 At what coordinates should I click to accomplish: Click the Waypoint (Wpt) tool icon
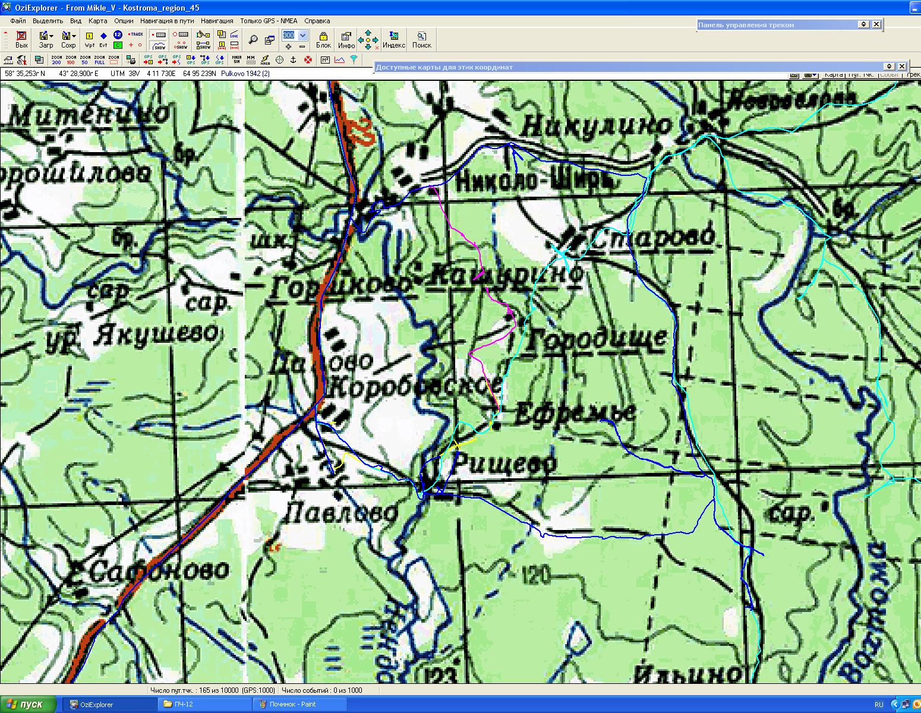[90, 40]
